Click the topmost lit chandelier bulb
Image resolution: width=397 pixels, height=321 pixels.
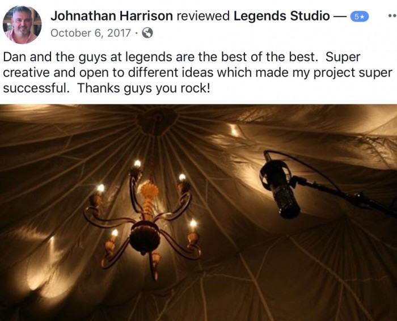pyautogui.click(x=137, y=164)
